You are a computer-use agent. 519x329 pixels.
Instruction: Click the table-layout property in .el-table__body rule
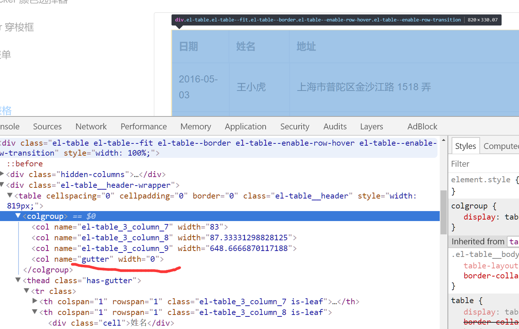[x=491, y=266]
